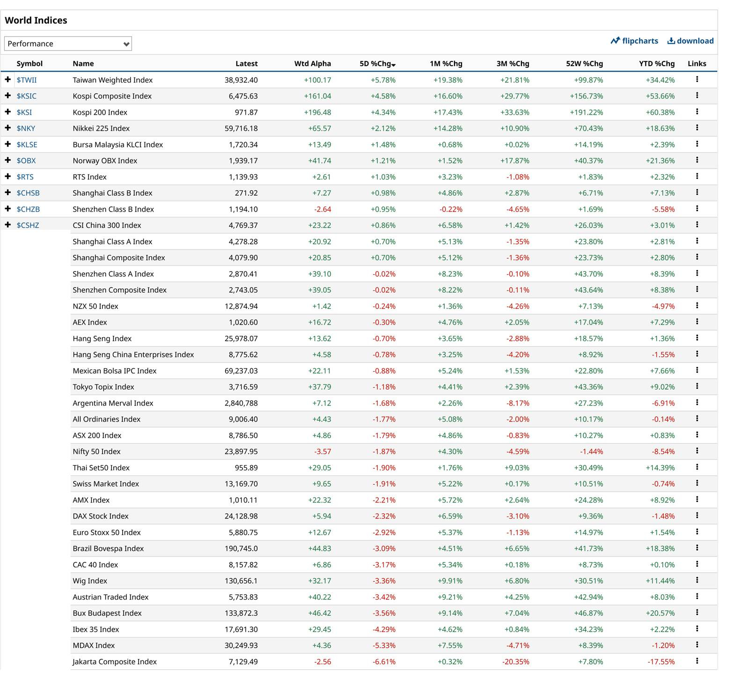This screenshot has height=674, width=734.
Task: Expand the $CSHZ row plus icon
Action: point(7,225)
